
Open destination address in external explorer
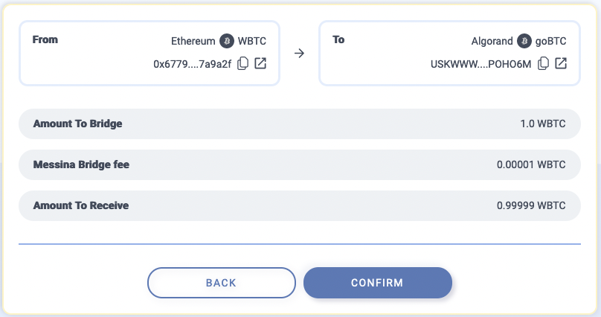point(561,63)
